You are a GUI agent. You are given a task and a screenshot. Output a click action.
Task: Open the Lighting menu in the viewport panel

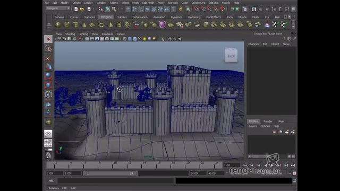tap(83, 34)
